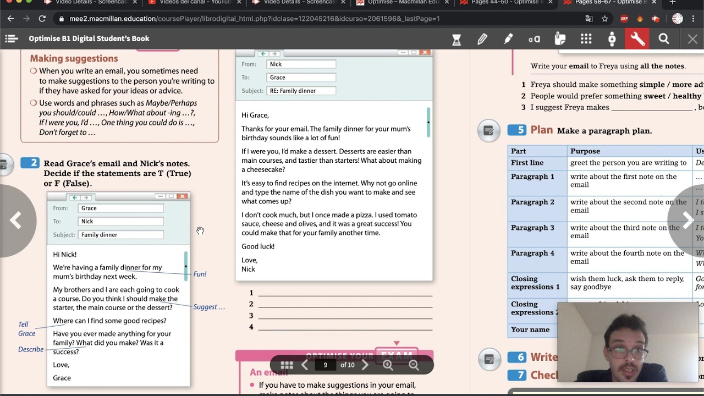Zoom out of the page
The height and width of the screenshot is (396, 704).
click(x=414, y=365)
